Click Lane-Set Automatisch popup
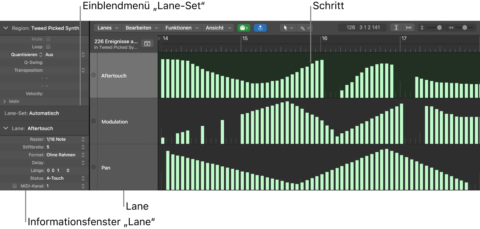480x229 pixels. pos(44,113)
